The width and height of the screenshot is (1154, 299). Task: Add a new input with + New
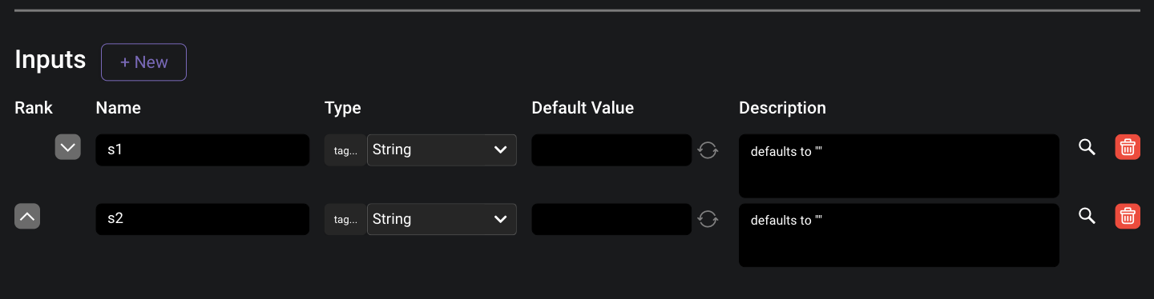[x=143, y=62]
